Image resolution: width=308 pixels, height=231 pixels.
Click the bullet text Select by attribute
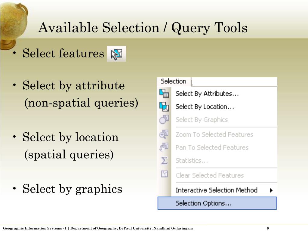tap(73, 85)
